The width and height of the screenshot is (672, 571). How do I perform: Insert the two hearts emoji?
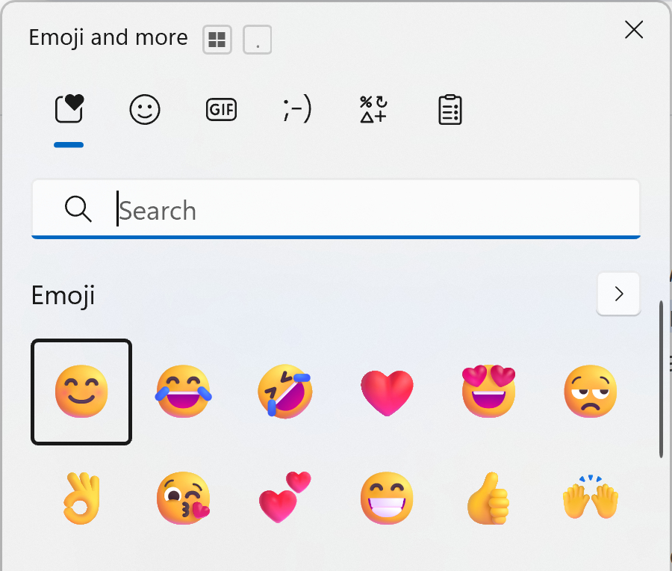pos(285,497)
